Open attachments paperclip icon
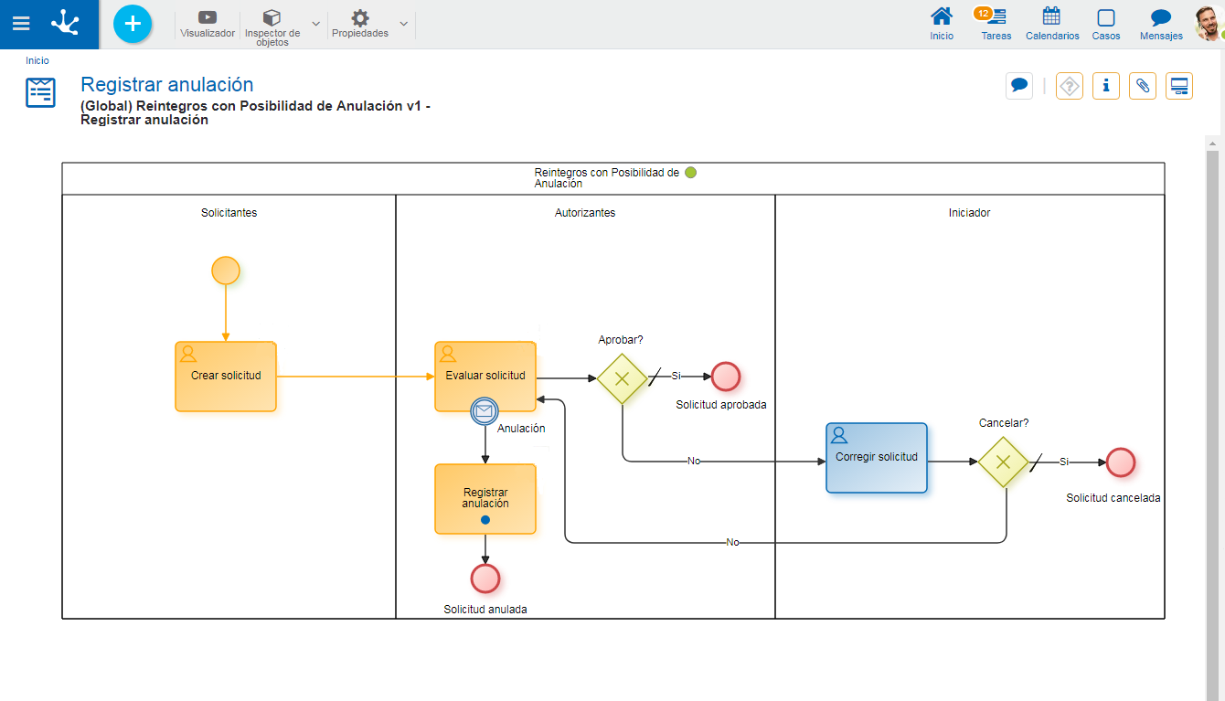The image size is (1225, 701). [x=1143, y=86]
